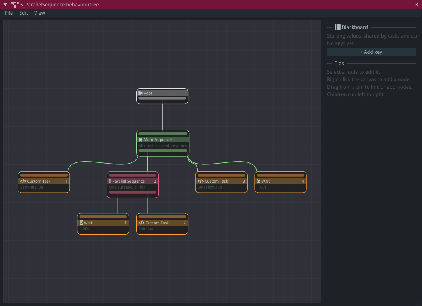
Task: Select the 1.00s wait duration text
Action: [261, 187]
